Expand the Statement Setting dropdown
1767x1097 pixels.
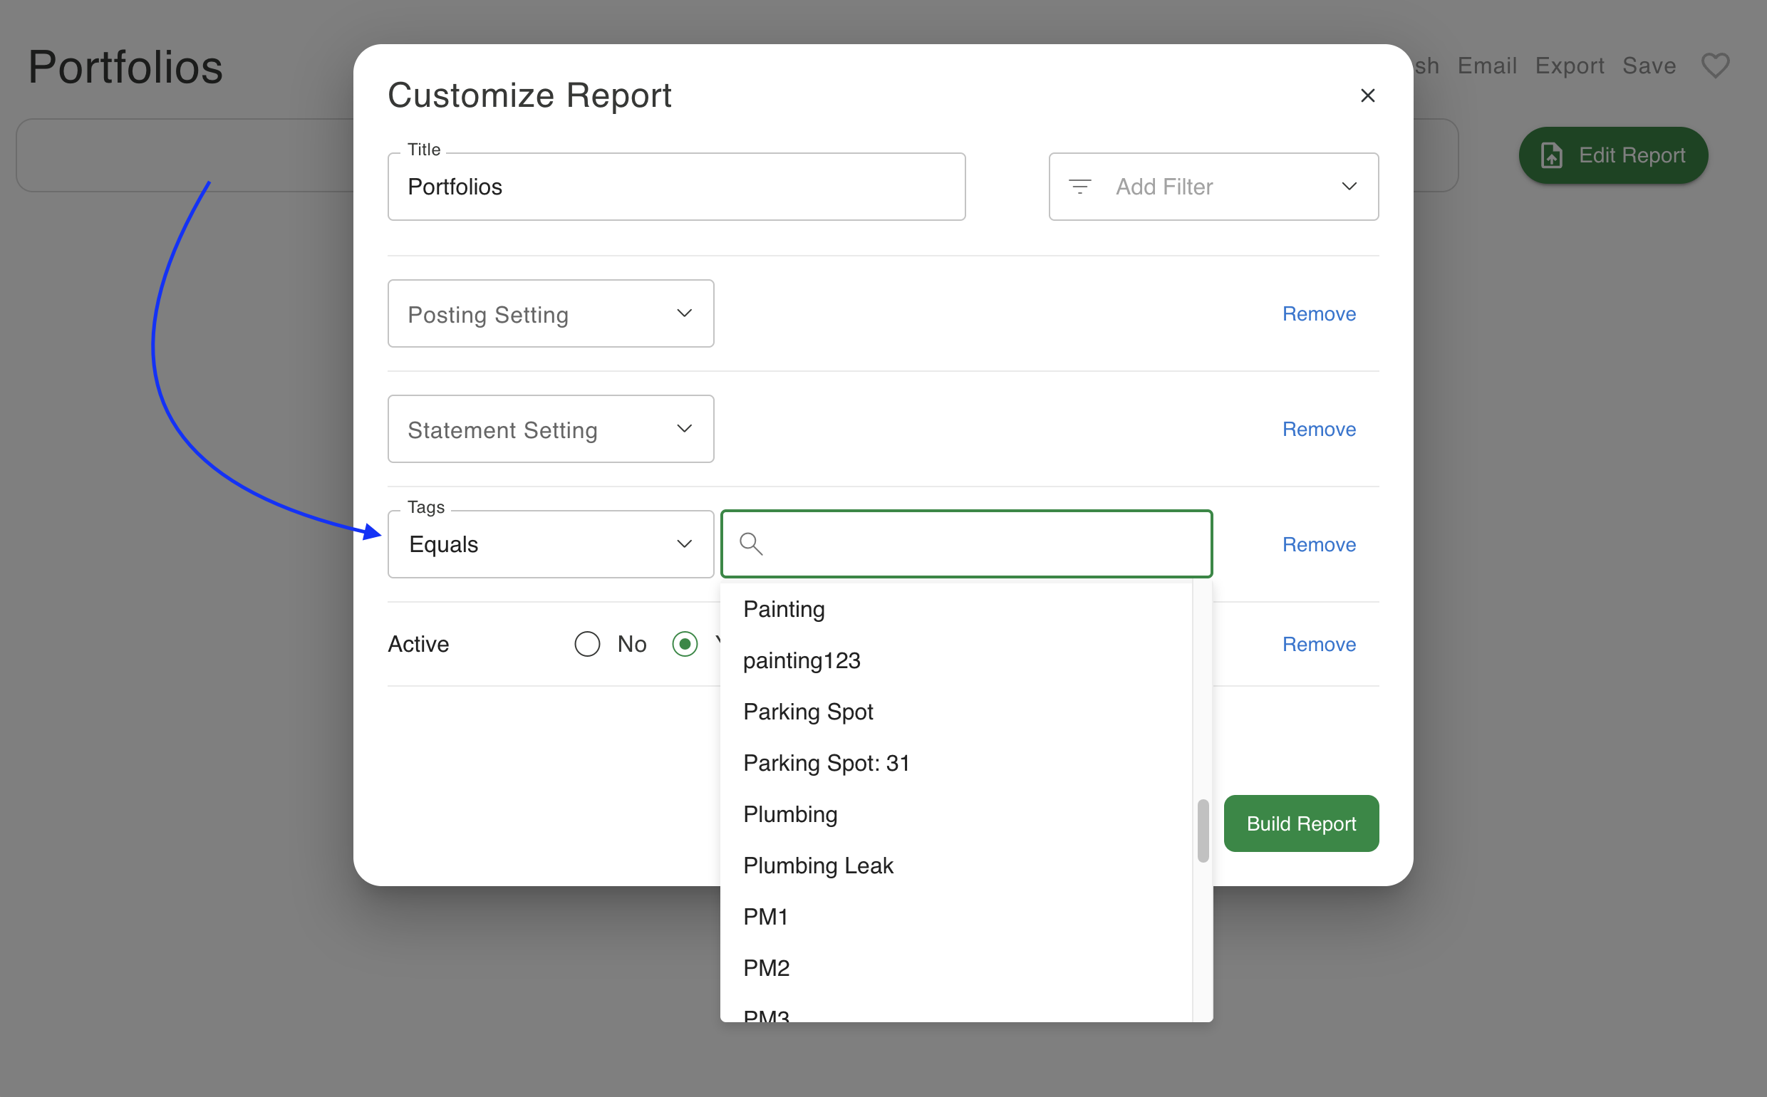[550, 429]
